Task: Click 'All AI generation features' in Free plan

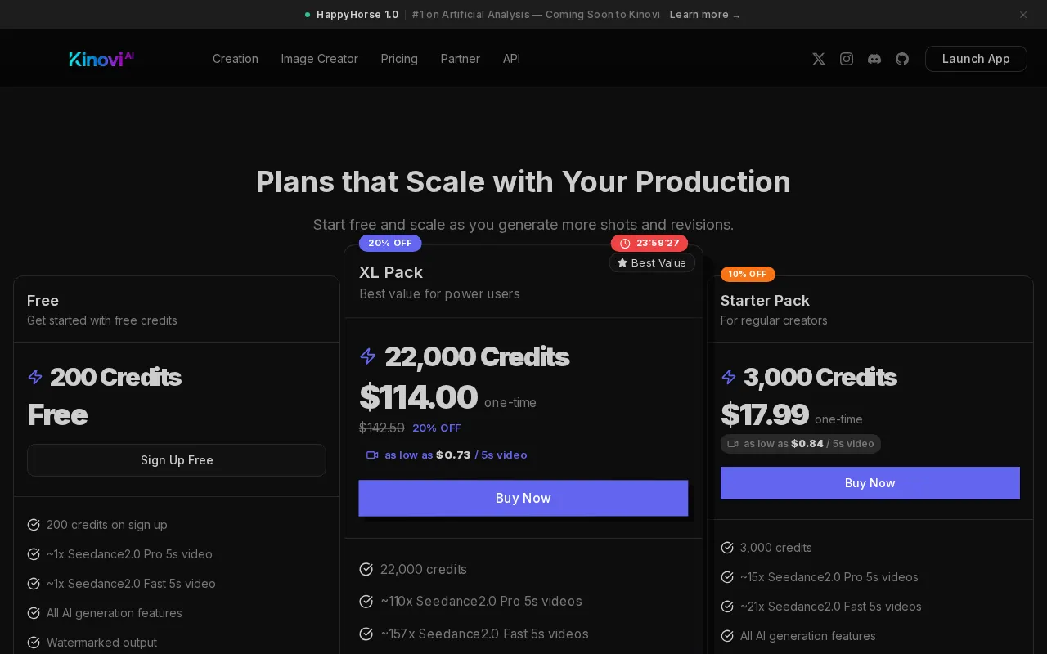Action: pos(115,613)
